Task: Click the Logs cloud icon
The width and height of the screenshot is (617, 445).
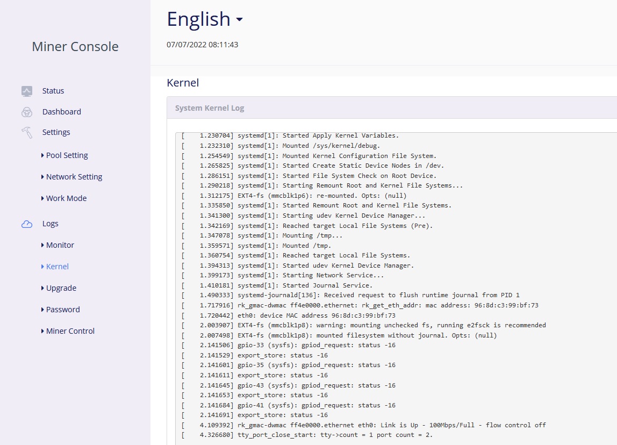Action: 27,224
